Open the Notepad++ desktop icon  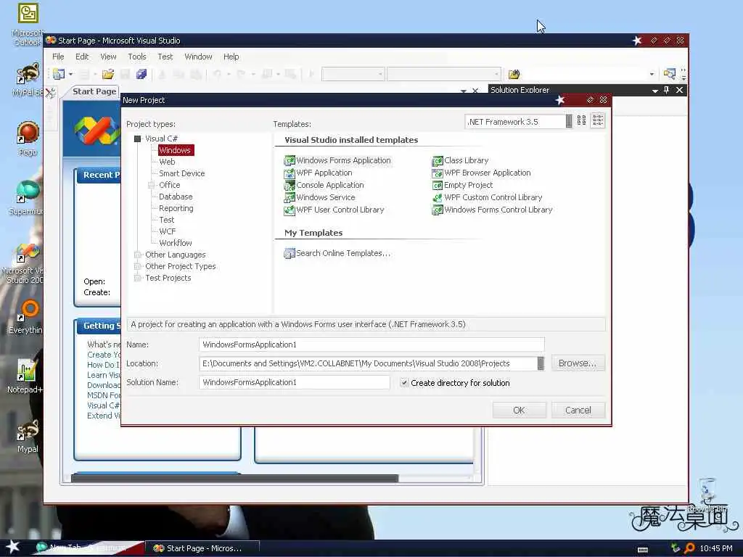coord(26,376)
